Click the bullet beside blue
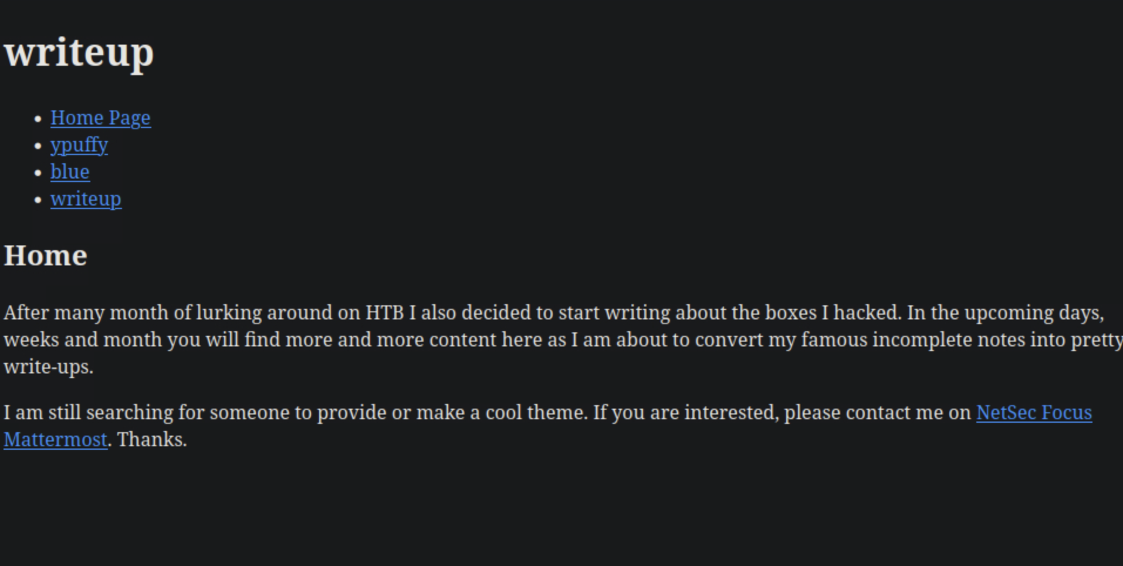This screenshot has width=1123, height=566. [39, 173]
